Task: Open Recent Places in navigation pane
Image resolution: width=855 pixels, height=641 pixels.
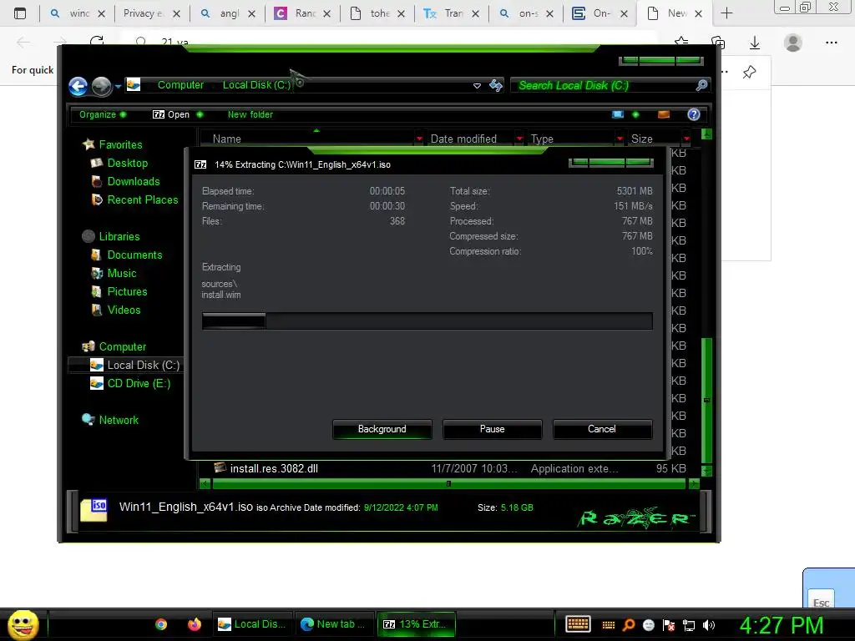Action: pyautogui.click(x=135, y=200)
